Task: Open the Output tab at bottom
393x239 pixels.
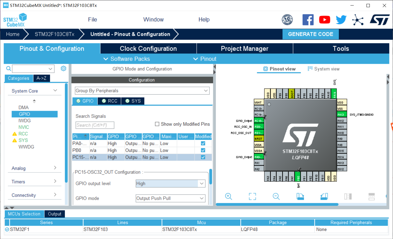Action: [x=54, y=214]
